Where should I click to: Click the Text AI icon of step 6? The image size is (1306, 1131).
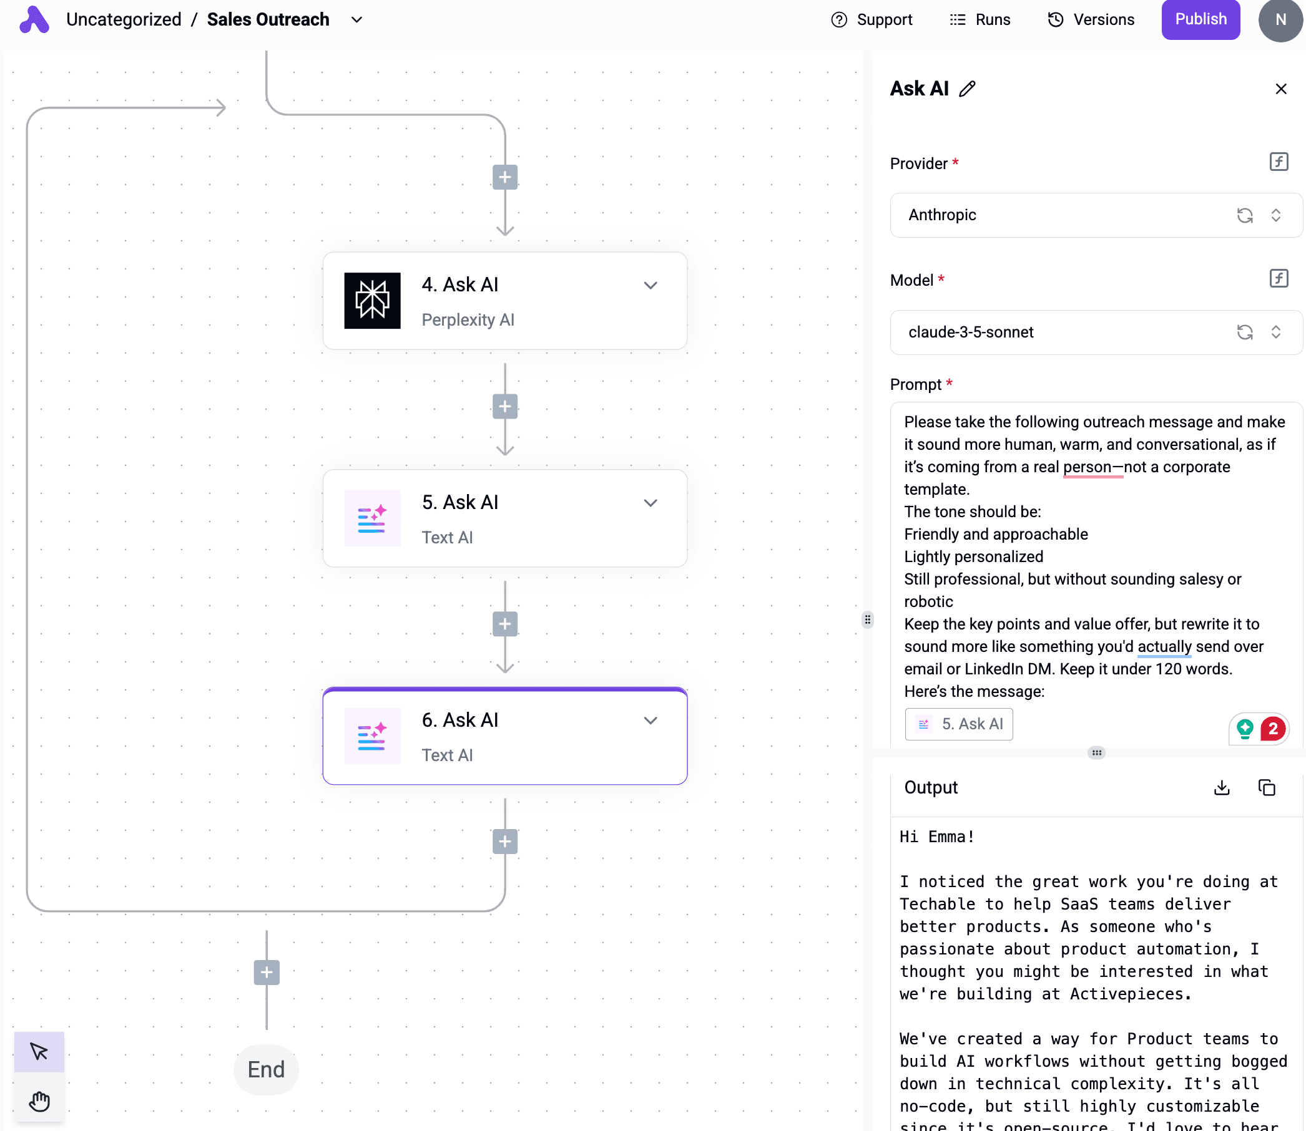point(373,736)
